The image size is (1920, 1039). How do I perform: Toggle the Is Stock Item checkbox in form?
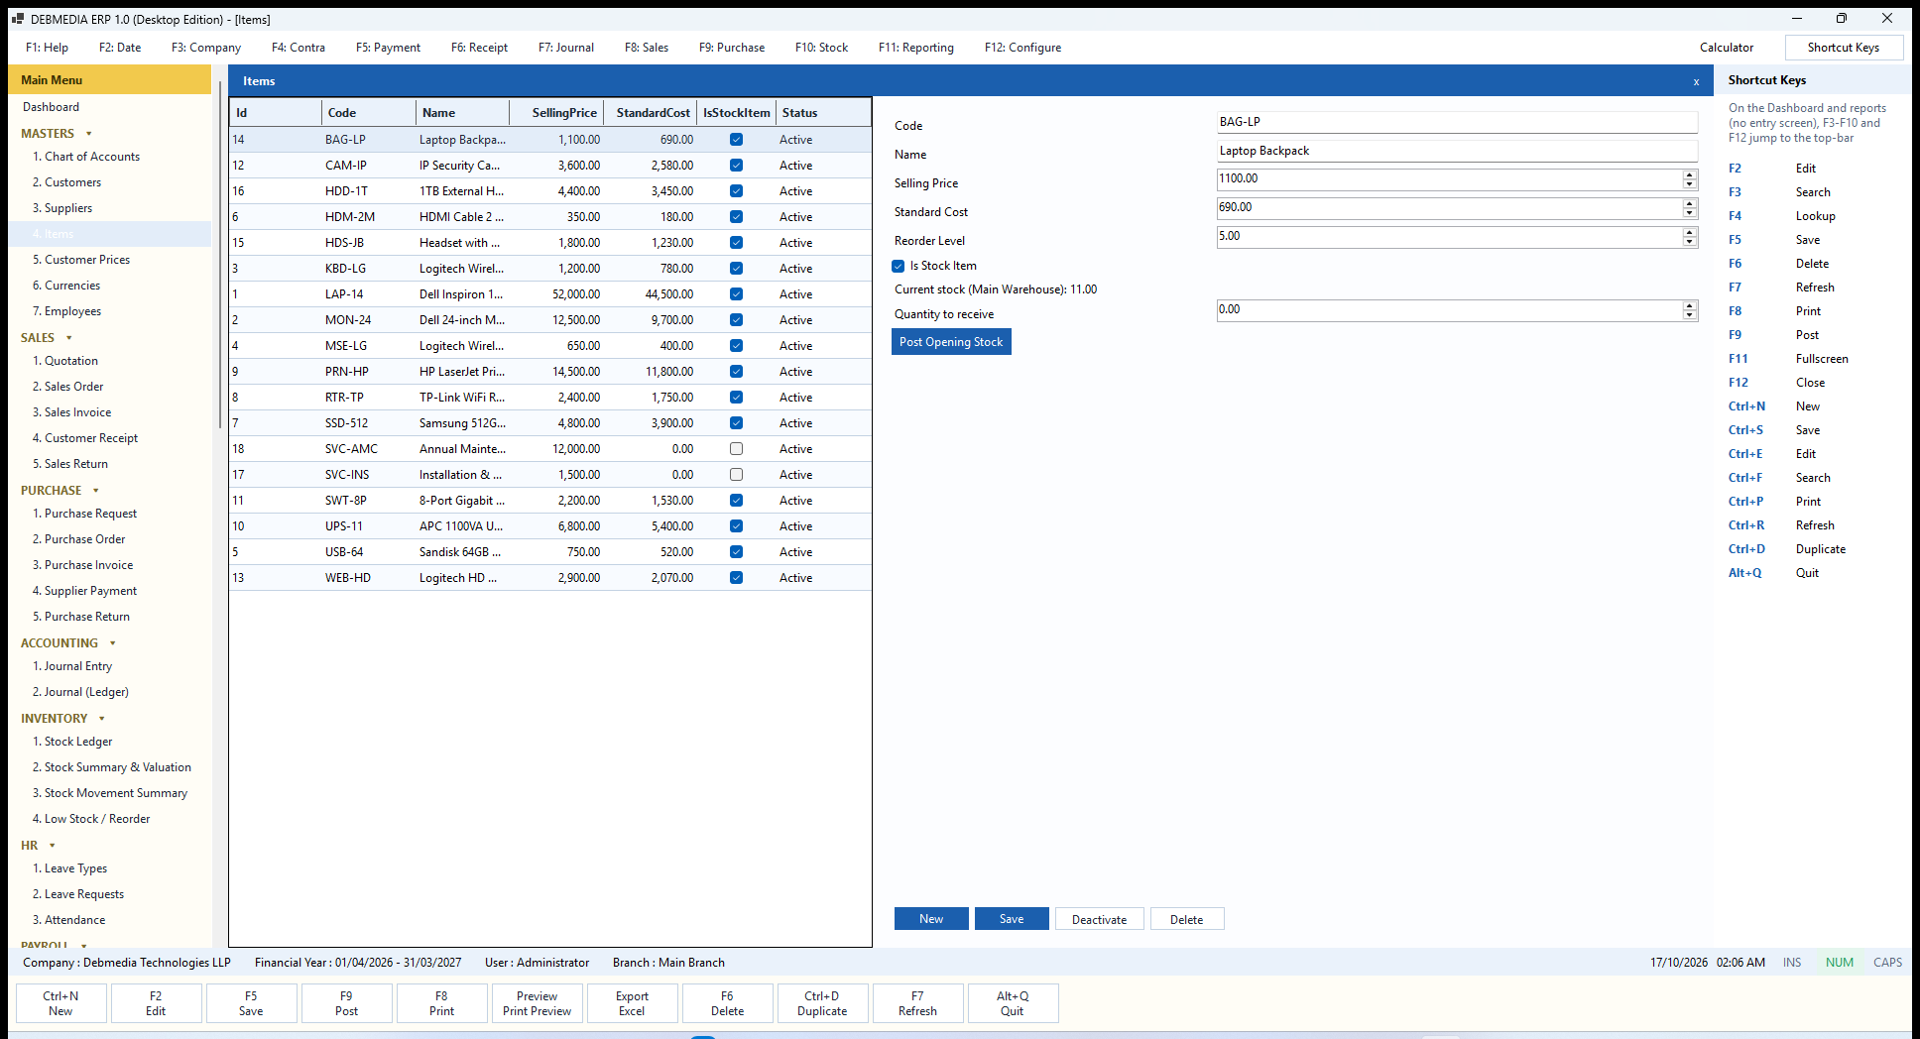pyautogui.click(x=899, y=266)
